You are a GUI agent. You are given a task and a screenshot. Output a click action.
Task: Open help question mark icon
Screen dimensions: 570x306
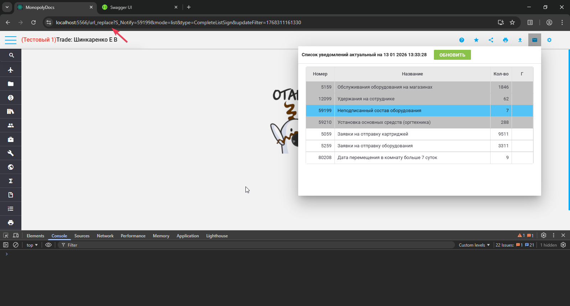[462, 40]
